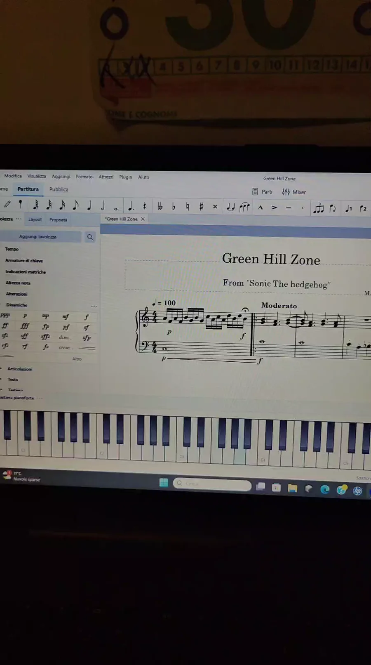Open the Parti panel
The height and width of the screenshot is (665, 371).
[x=262, y=192]
